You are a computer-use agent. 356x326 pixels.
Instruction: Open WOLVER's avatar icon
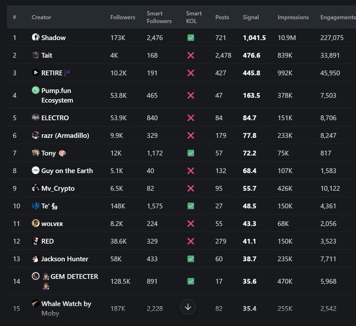(36, 223)
